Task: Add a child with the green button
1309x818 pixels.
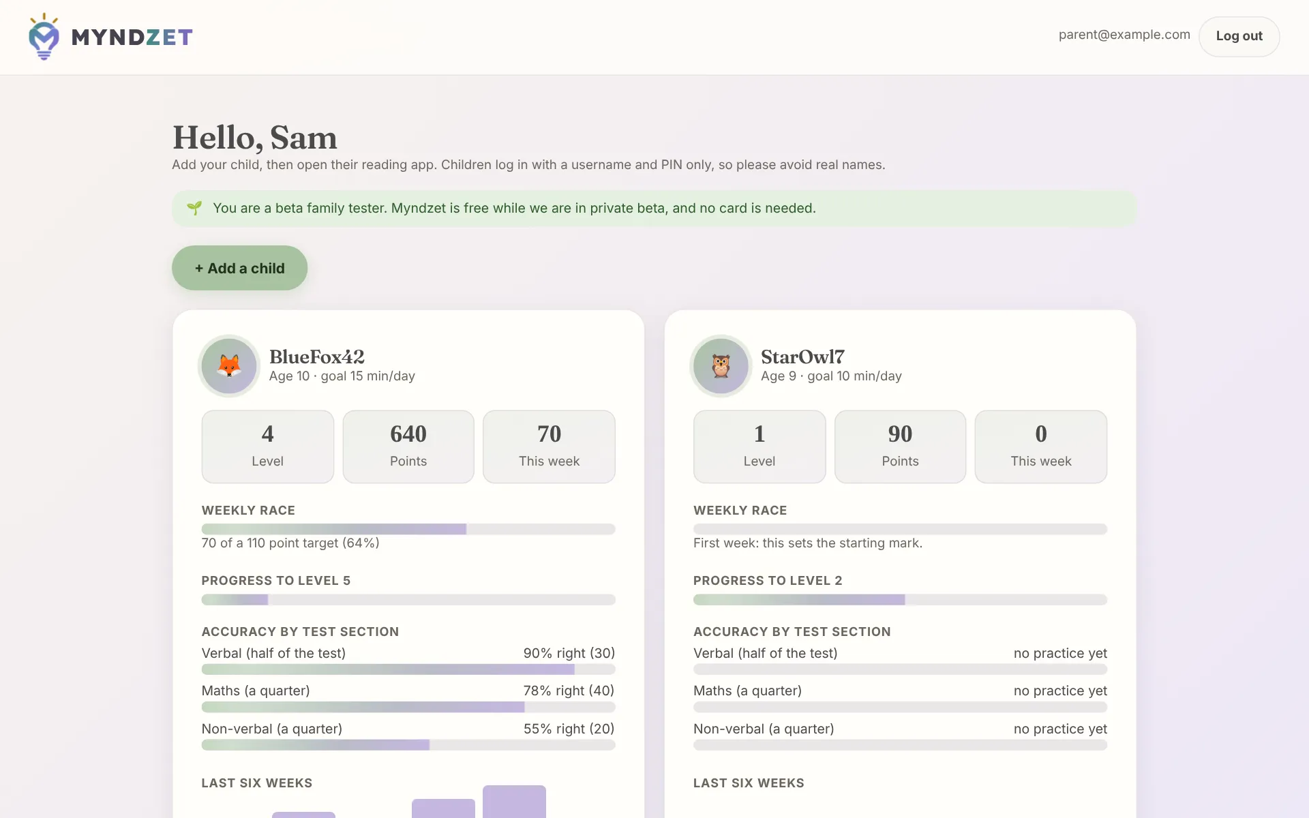Action: (x=239, y=268)
